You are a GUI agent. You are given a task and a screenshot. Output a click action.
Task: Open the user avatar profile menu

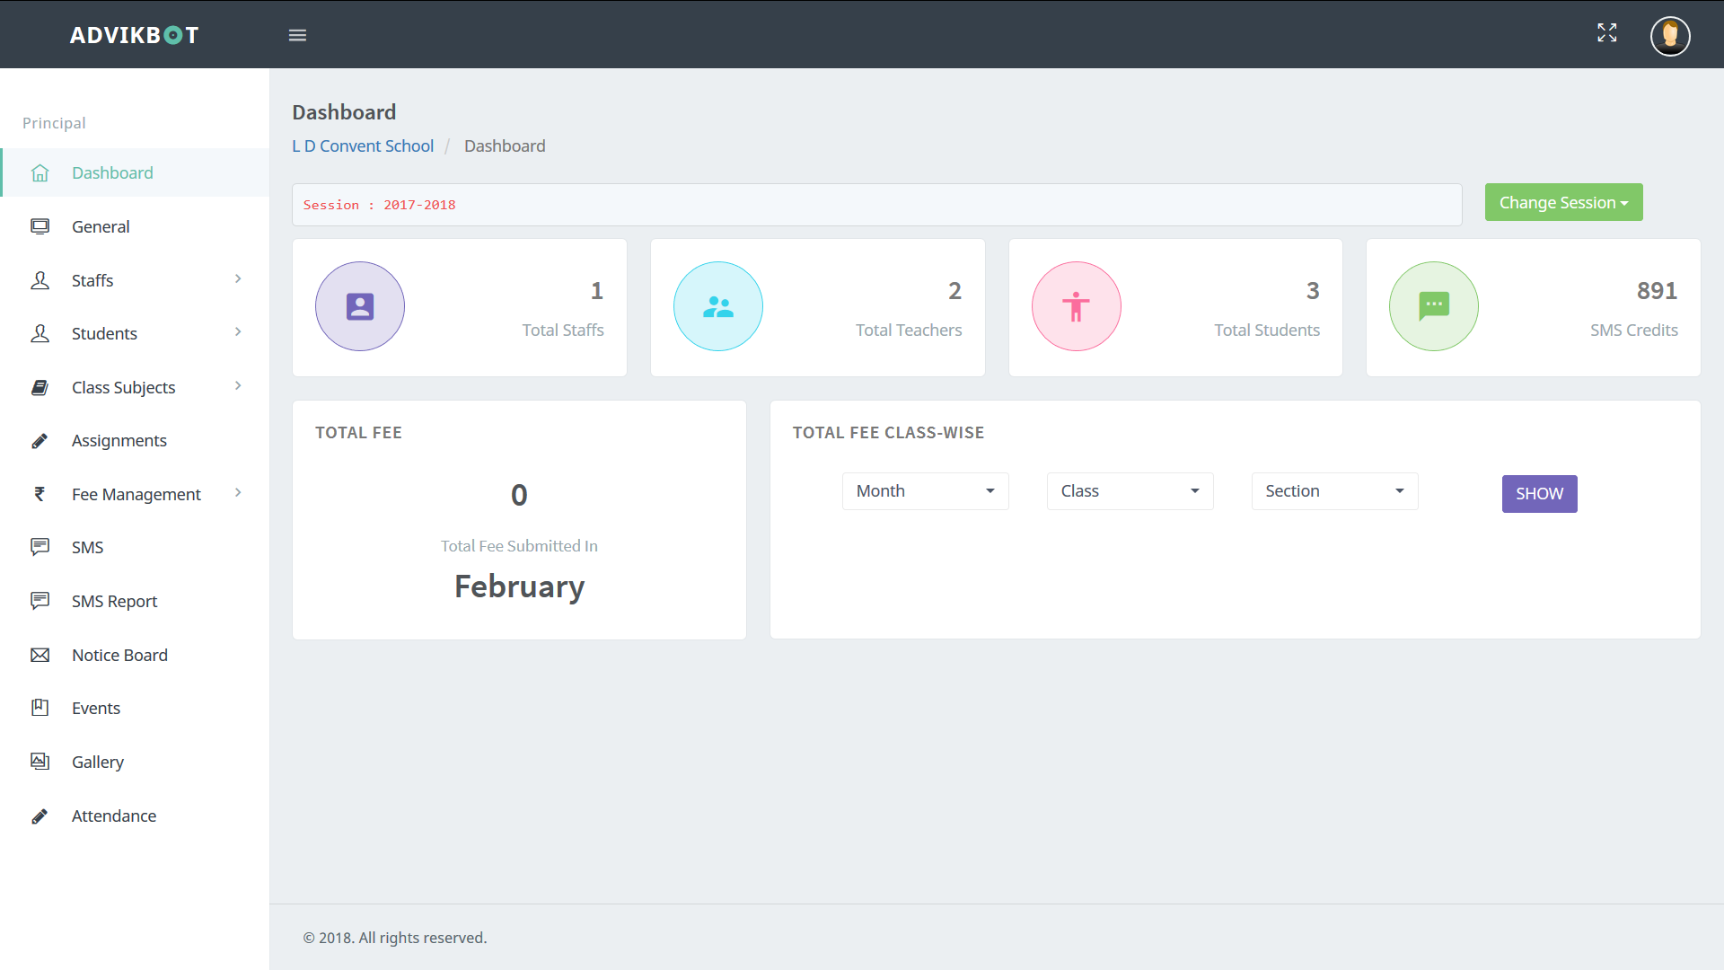1669,36
